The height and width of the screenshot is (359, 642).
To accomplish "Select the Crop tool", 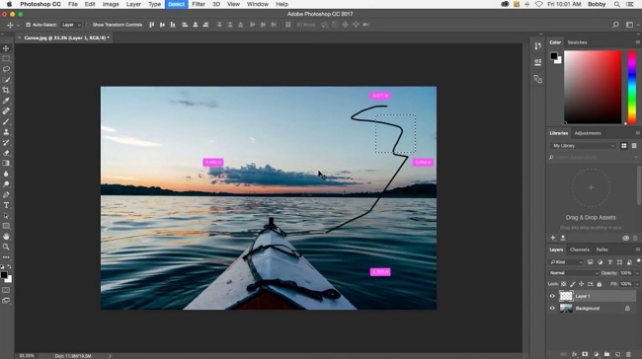I will coord(6,91).
